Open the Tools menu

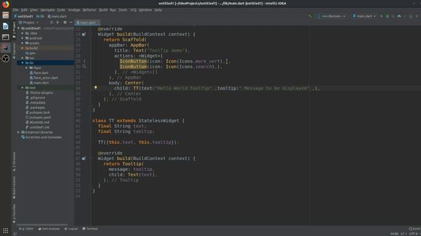pos(123,10)
